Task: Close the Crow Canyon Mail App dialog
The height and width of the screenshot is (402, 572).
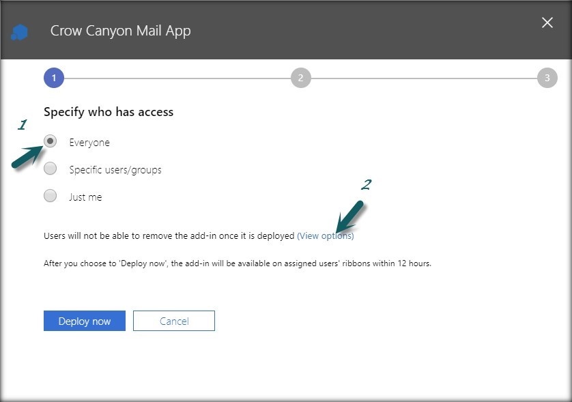Action: 547,23
